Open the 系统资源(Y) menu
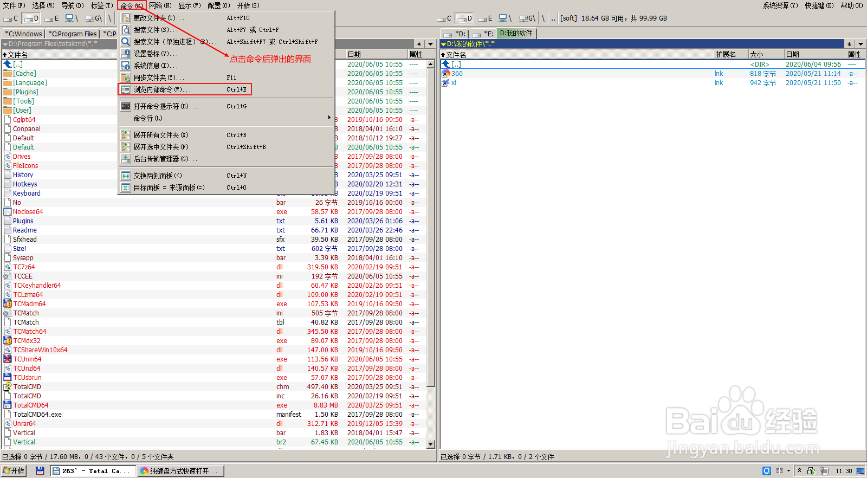This screenshot has height=478, width=867. [780, 5]
